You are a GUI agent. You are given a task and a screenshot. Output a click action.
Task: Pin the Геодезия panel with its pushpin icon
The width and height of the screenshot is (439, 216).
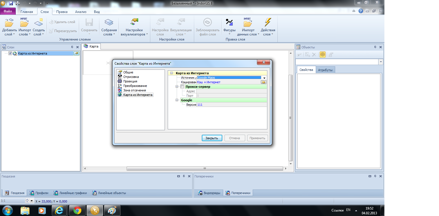(184, 176)
